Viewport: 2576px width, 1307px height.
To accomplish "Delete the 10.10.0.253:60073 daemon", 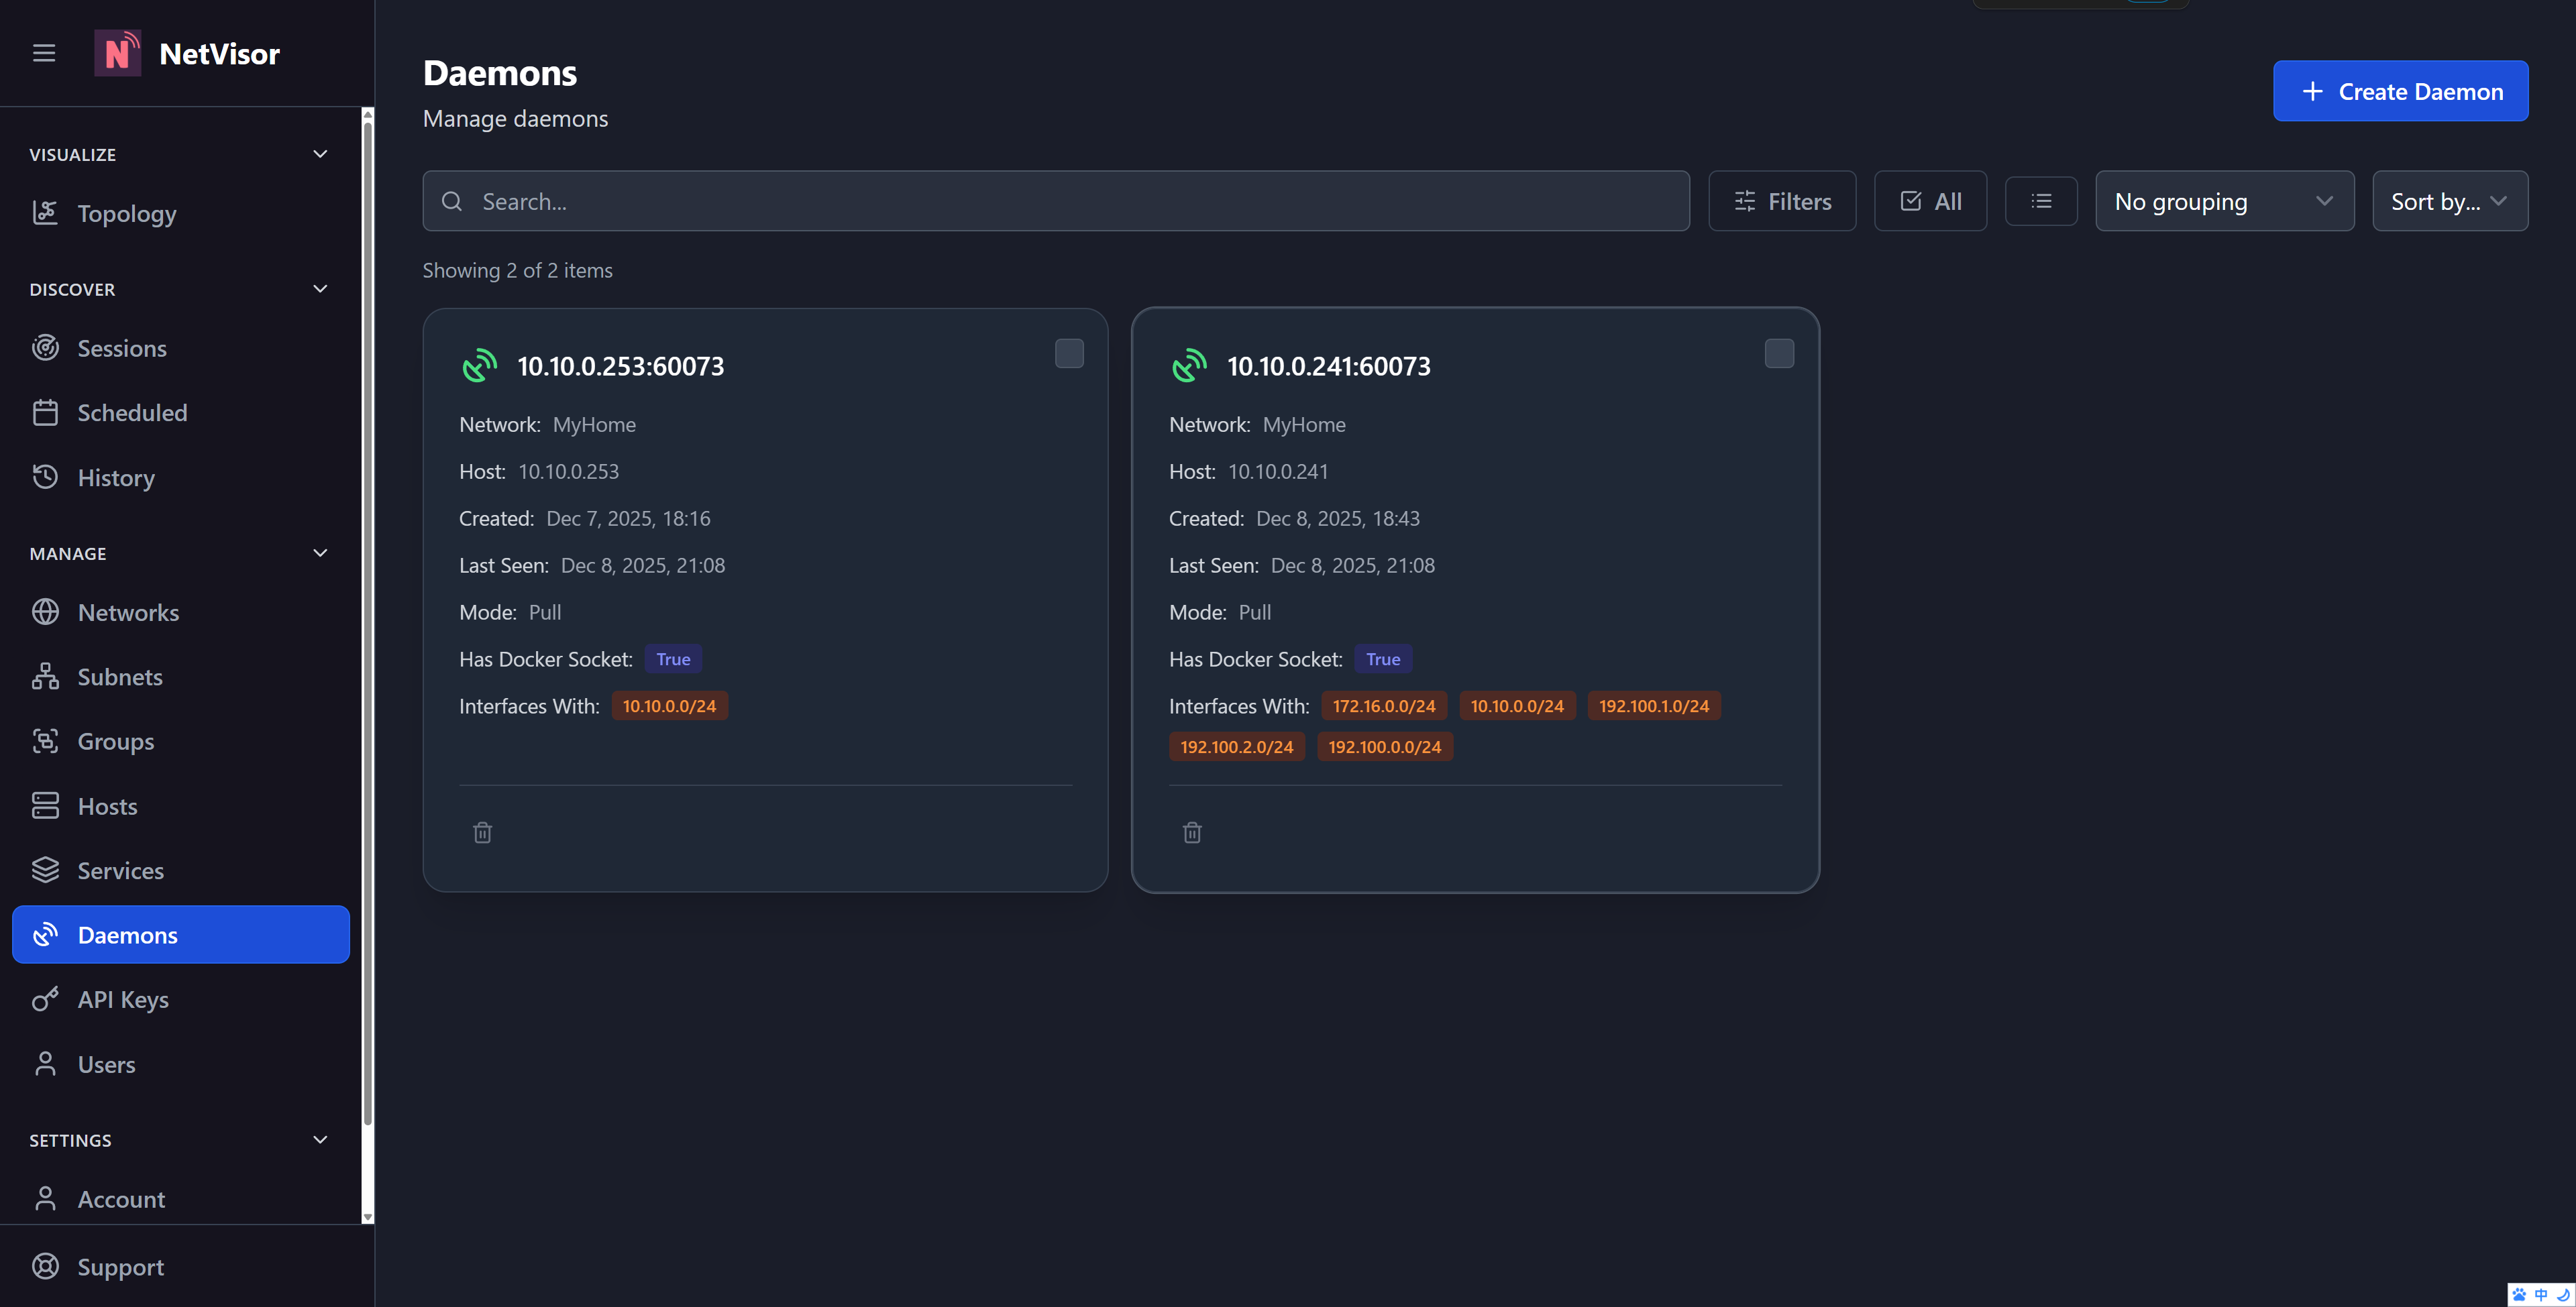I will [482, 832].
